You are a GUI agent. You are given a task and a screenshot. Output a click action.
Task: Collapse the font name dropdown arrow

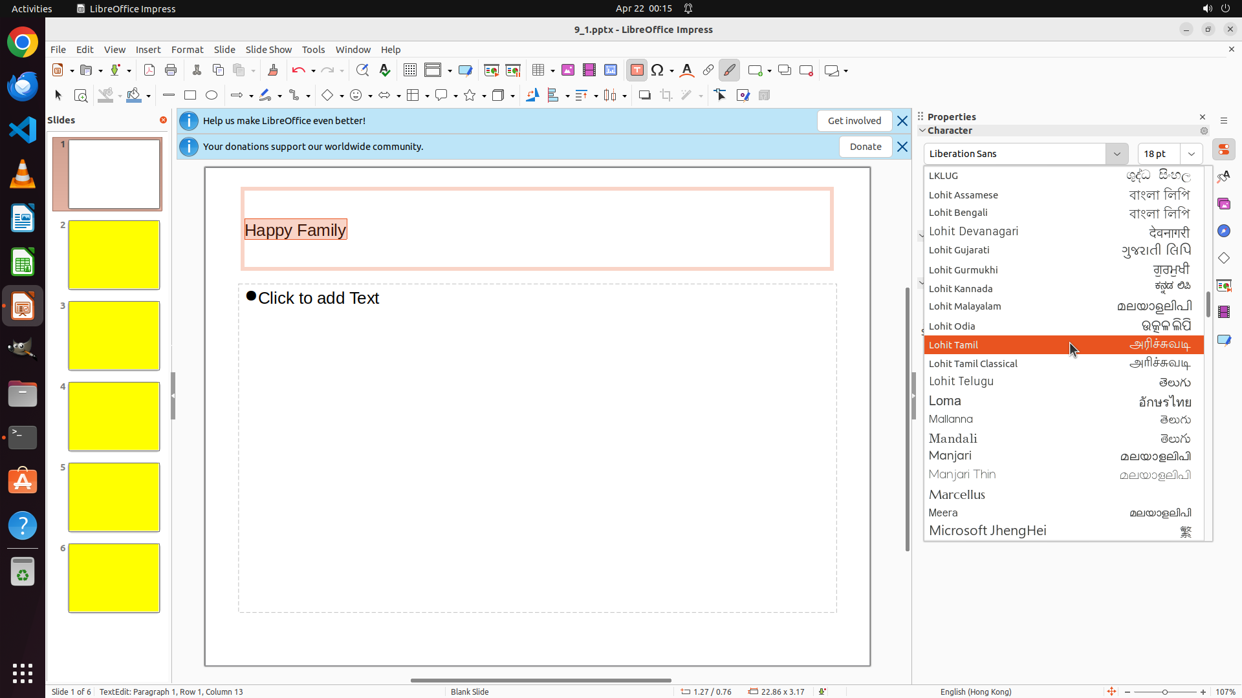(x=1117, y=154)
